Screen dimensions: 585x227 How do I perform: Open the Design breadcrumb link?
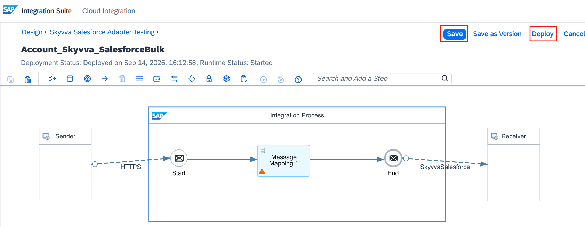32,32
